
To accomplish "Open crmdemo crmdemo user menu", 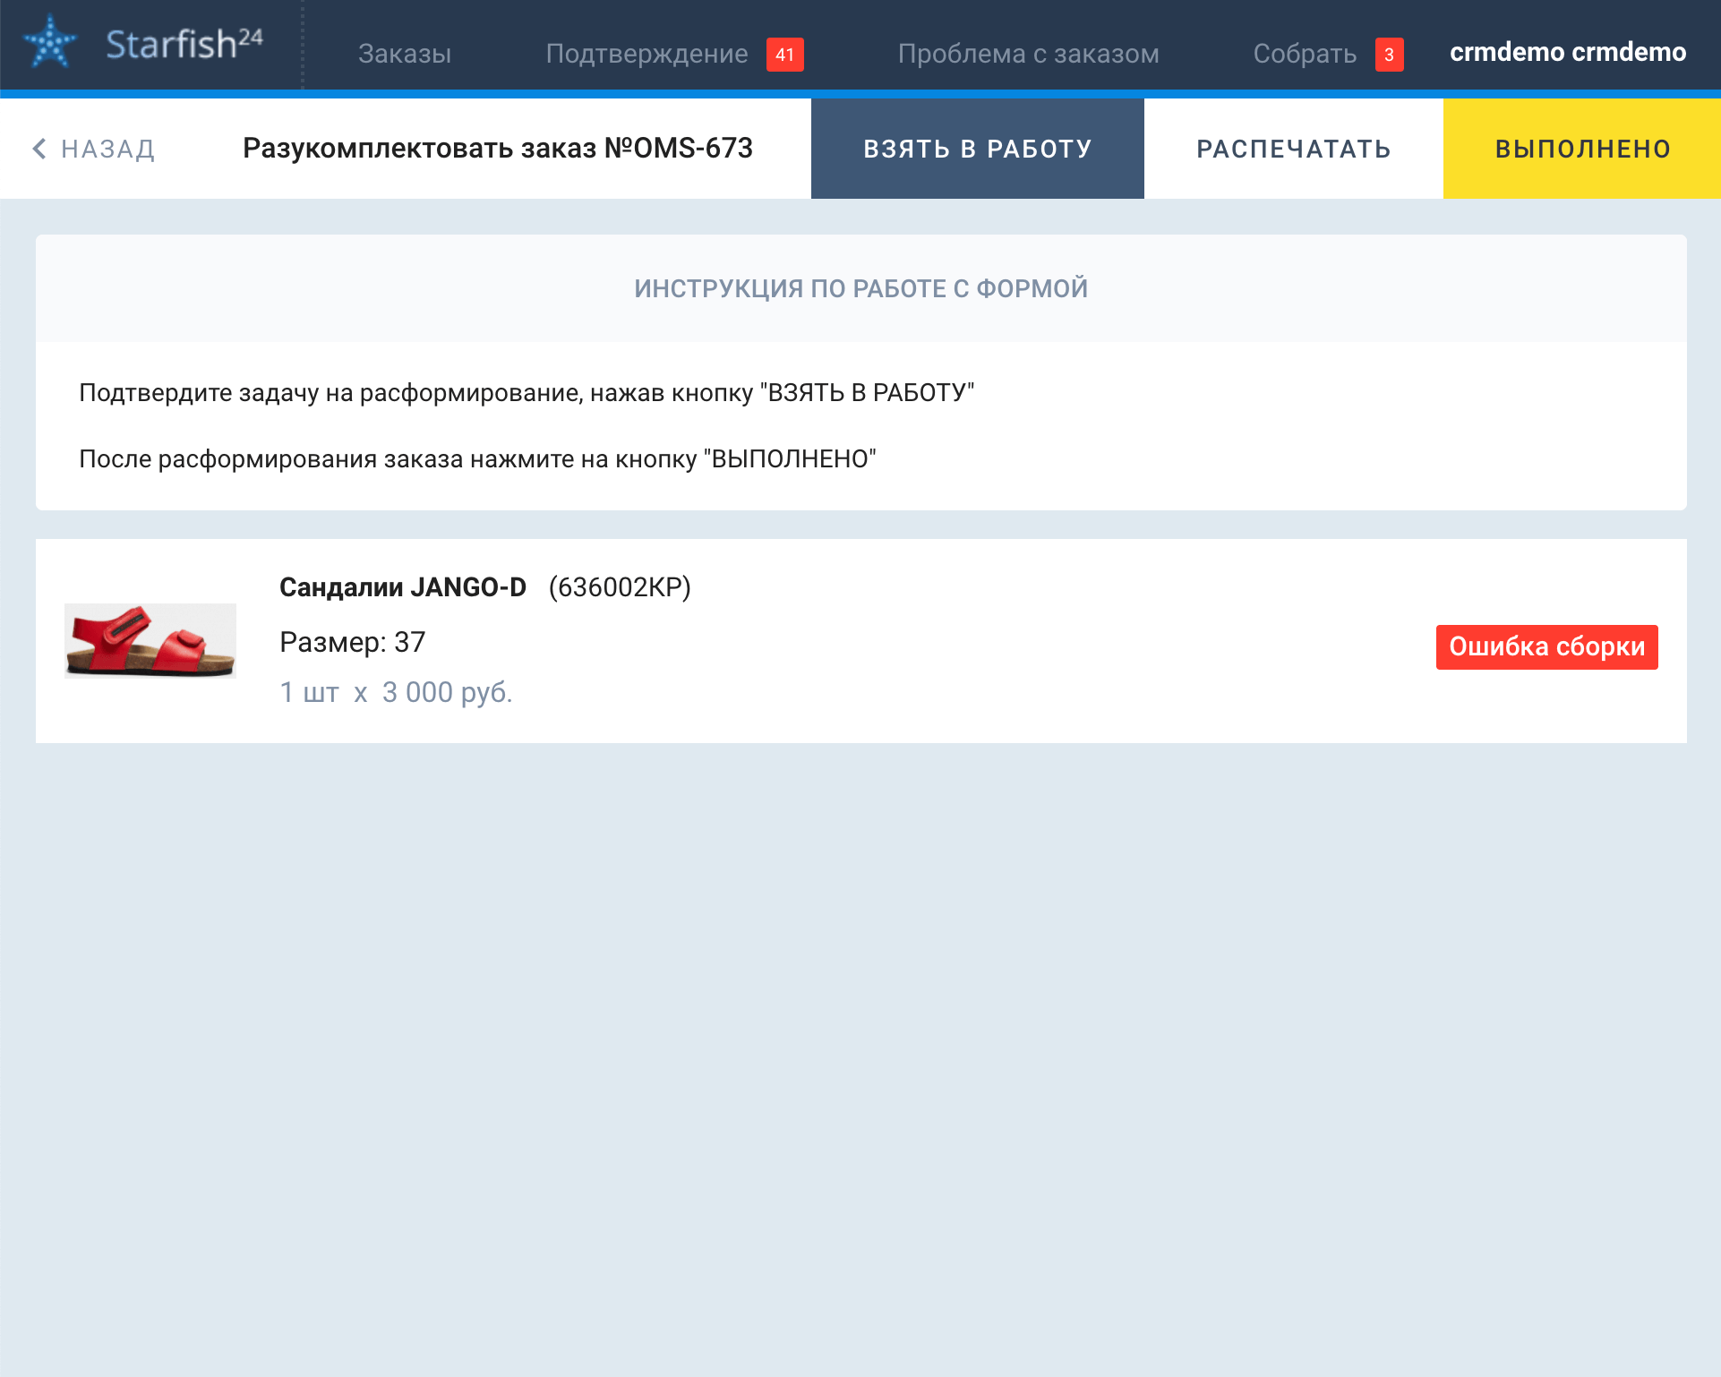I will click(x=1567, y=52).
